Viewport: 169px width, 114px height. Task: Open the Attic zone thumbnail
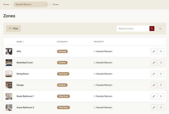point(9,51)
